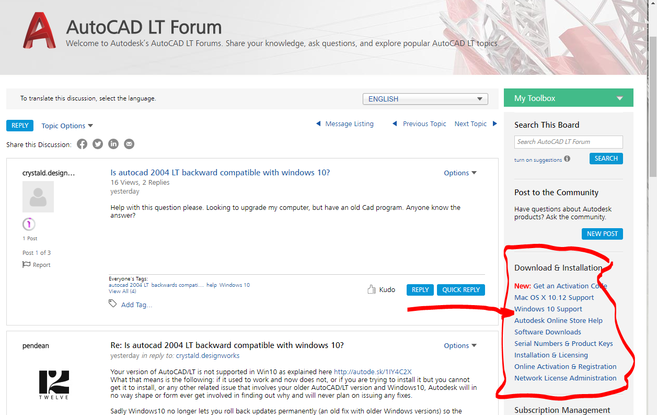The width and height of the screenshot is (657, 415).
Task: Click the blue REPLY button at top
Action: click(x=20, y=126)
